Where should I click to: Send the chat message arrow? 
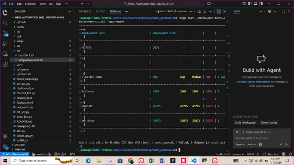click(x=287, y=144)
